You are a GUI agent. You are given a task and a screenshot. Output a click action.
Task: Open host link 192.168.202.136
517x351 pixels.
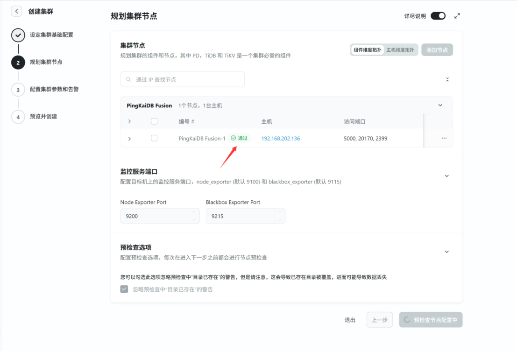coord(280,139)
